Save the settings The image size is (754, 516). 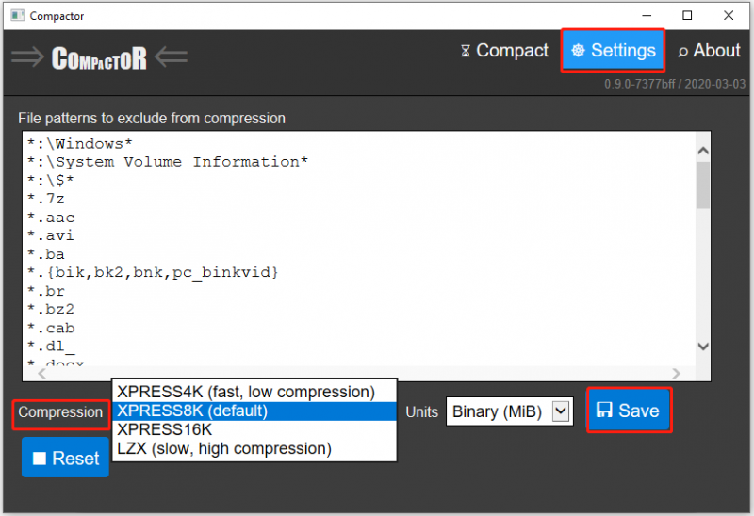[629, 411]
